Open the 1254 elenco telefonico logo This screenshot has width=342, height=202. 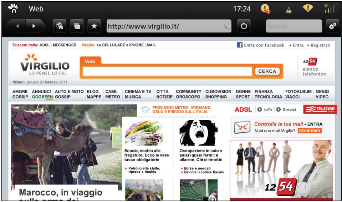point(314,67)
